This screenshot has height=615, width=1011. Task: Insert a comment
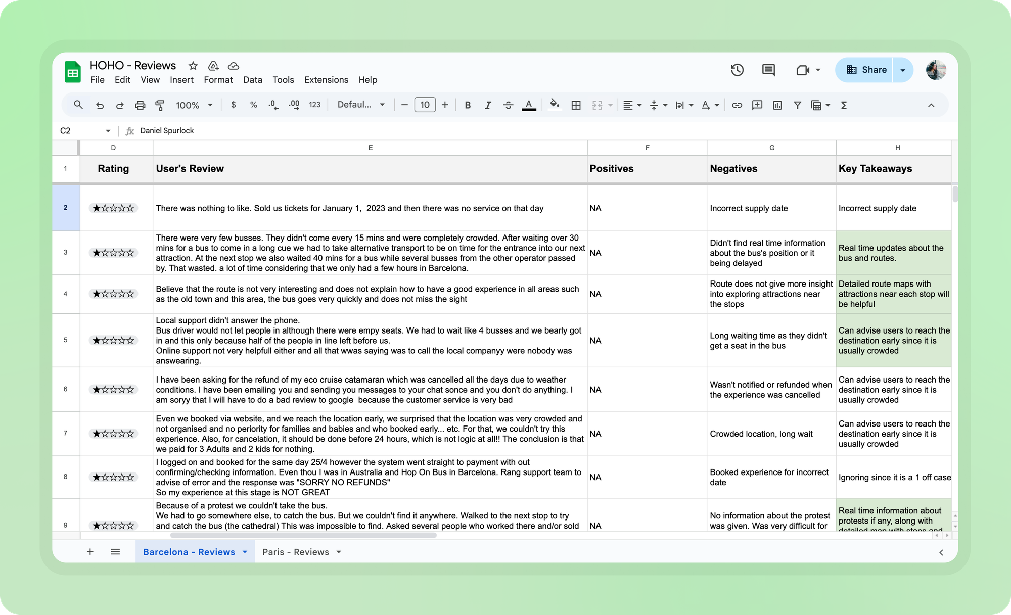point(757,105)
